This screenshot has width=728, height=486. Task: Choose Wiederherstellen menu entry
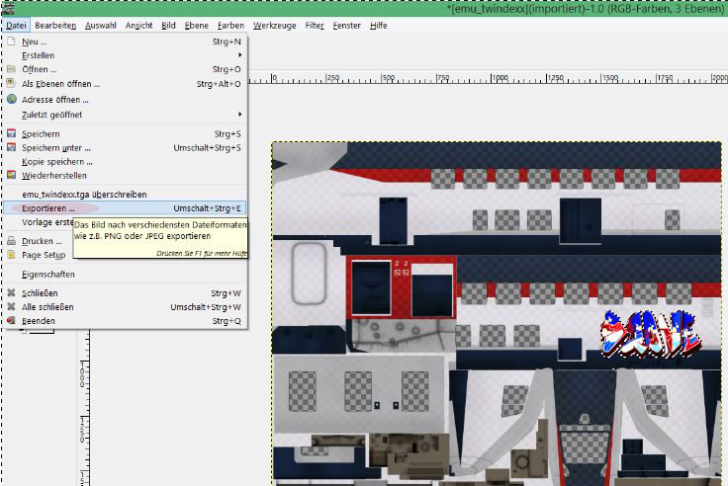(x=125, y=175)
